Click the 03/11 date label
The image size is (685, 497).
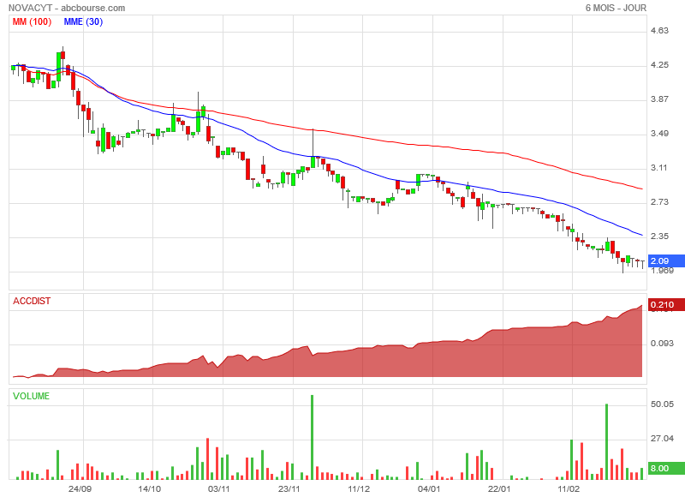(x=219, y=488)
